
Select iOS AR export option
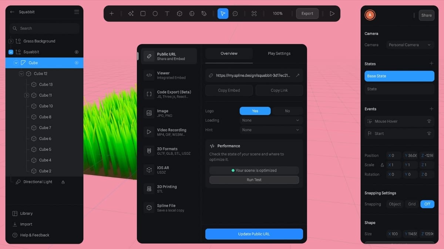(169, 170)
